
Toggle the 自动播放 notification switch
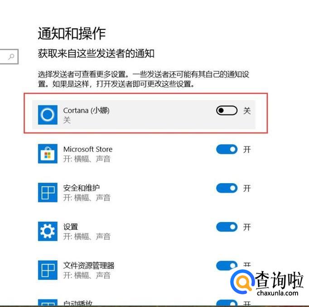point(227,303)
